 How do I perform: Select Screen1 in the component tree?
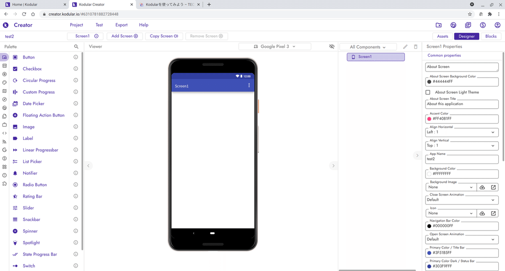coord(376,57)
